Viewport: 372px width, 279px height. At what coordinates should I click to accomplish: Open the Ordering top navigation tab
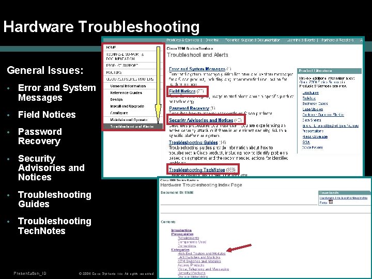(212, 40)
